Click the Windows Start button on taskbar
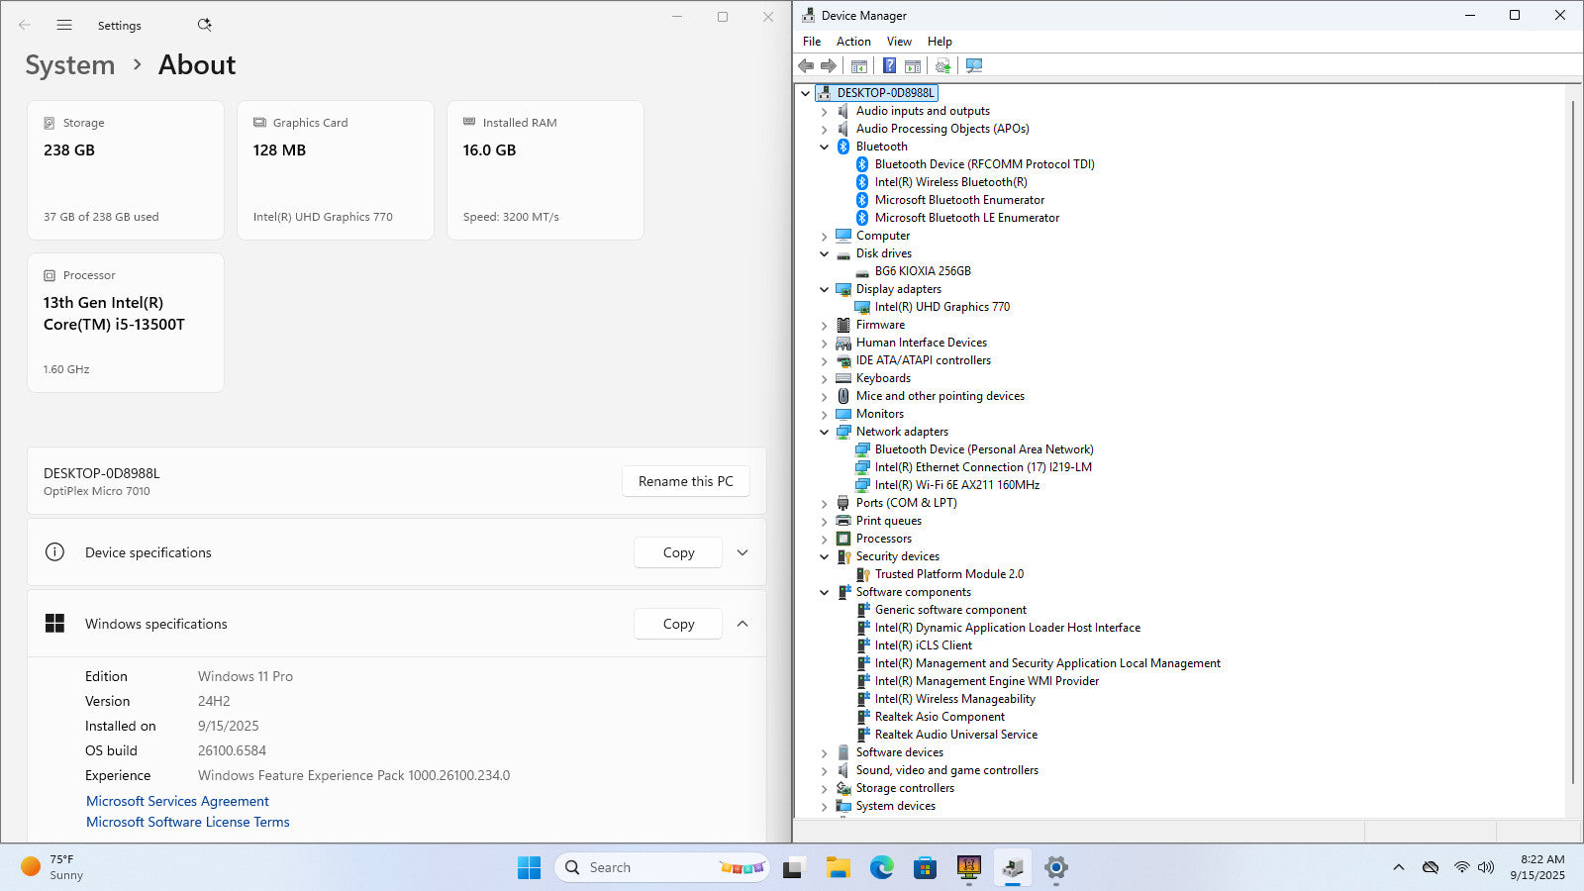1584x891 pixels. pyautogui.click(x=530, y=867)
